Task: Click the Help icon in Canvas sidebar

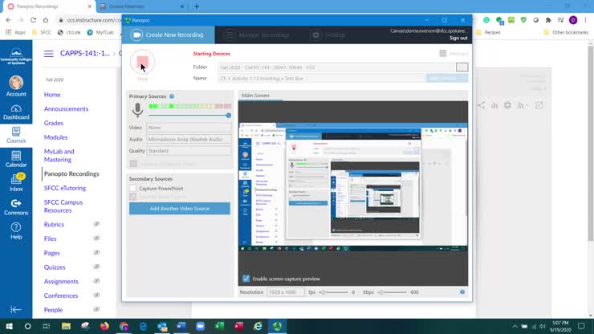Action: pos(15,230)
